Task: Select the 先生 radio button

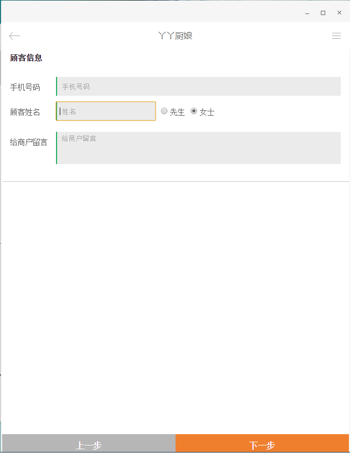Action: [x=164, y=111]
